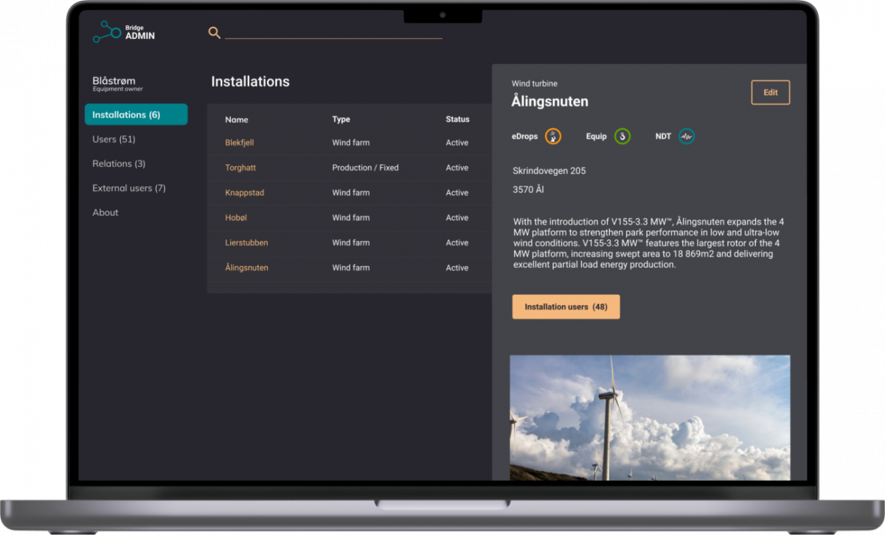Click the search magnifier icon
This screenshot has width=885, height=535.
coord(215,33)
